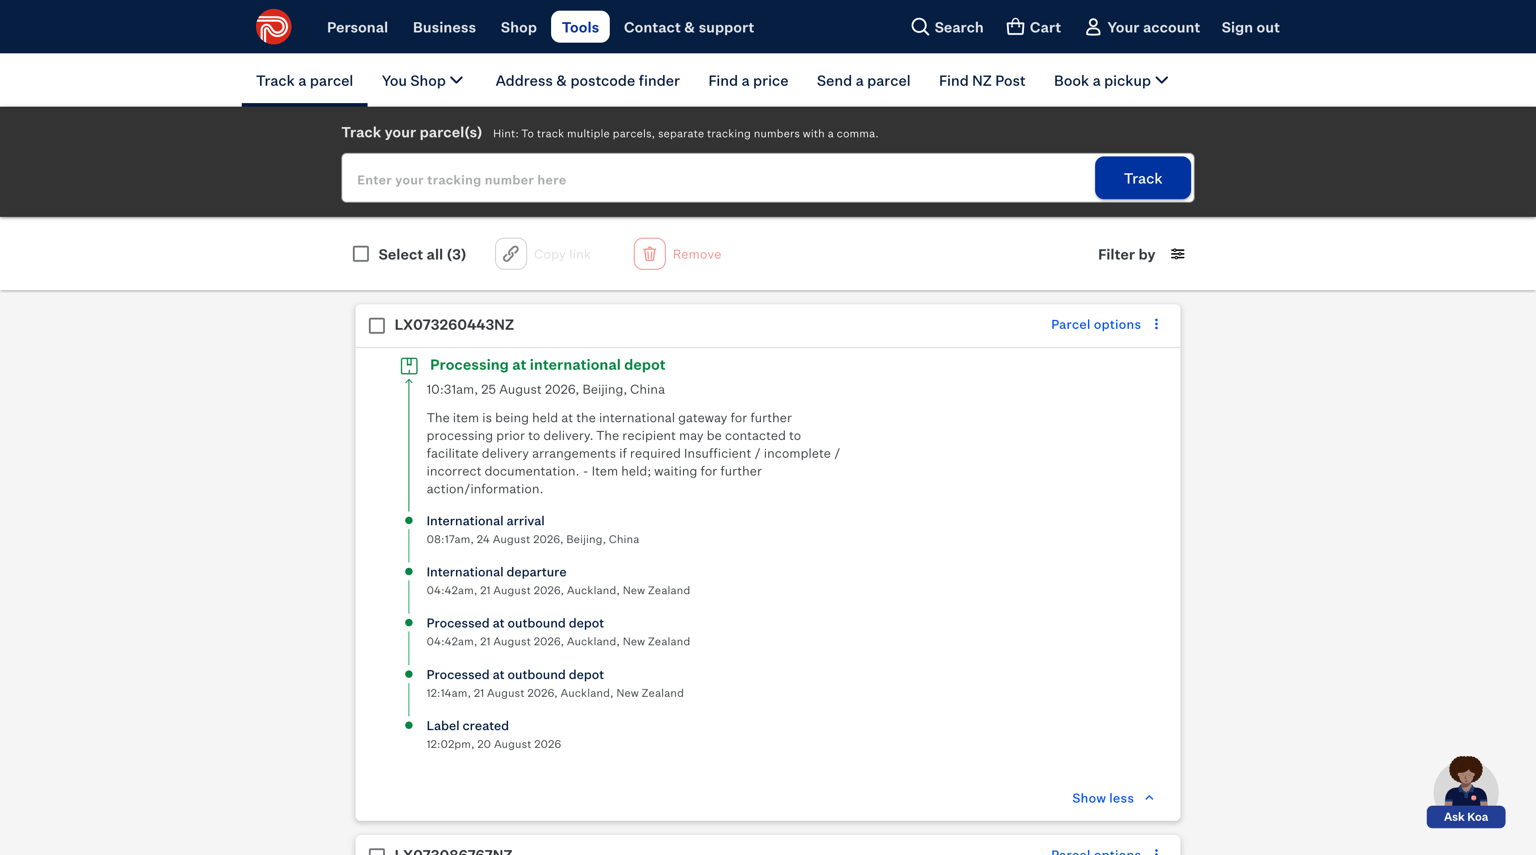Open the Cart bag icon
Image resolution: width=1536 pixels, height=855 pixels.
tap(1015, 27)
